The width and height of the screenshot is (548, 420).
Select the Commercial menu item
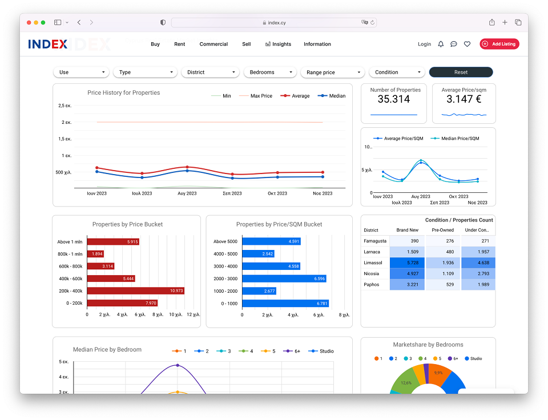[x=213, y=44]
